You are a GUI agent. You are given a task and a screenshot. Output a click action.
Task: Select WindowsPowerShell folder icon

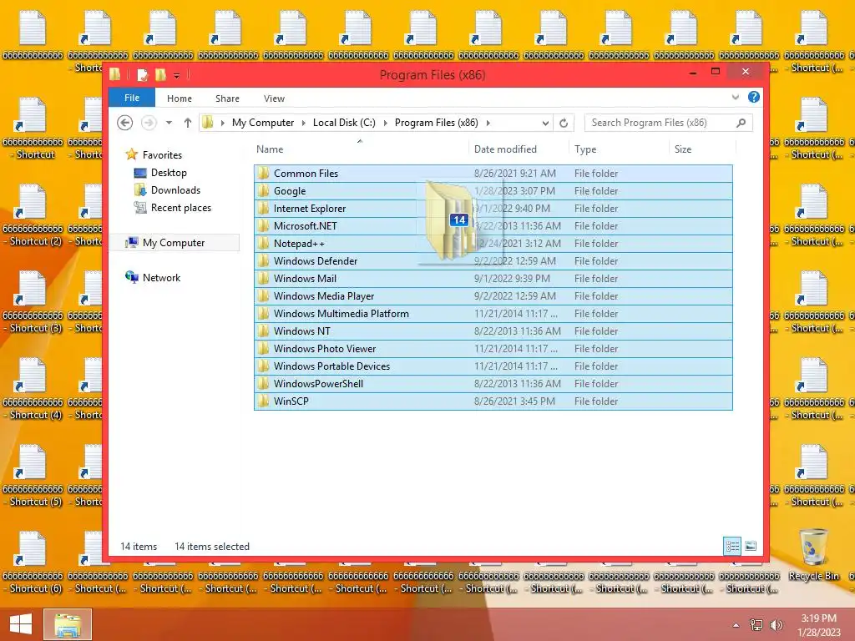tap(264, 384)
